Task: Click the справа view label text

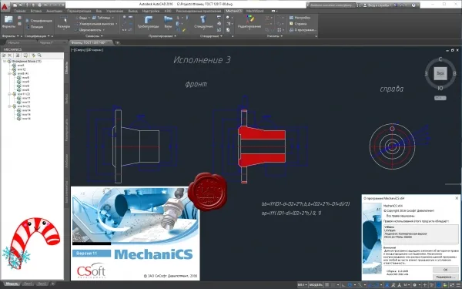Action: [391, 89]
